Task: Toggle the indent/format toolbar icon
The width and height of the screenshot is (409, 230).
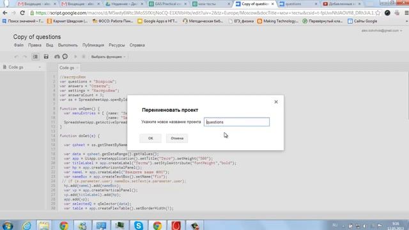Action: click(35, 57)
